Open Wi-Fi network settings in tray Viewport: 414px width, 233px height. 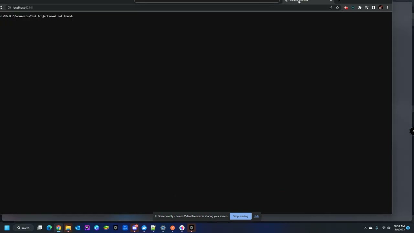coord(383,228)
